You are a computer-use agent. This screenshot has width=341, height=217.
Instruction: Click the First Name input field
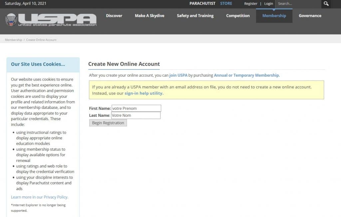136,109
